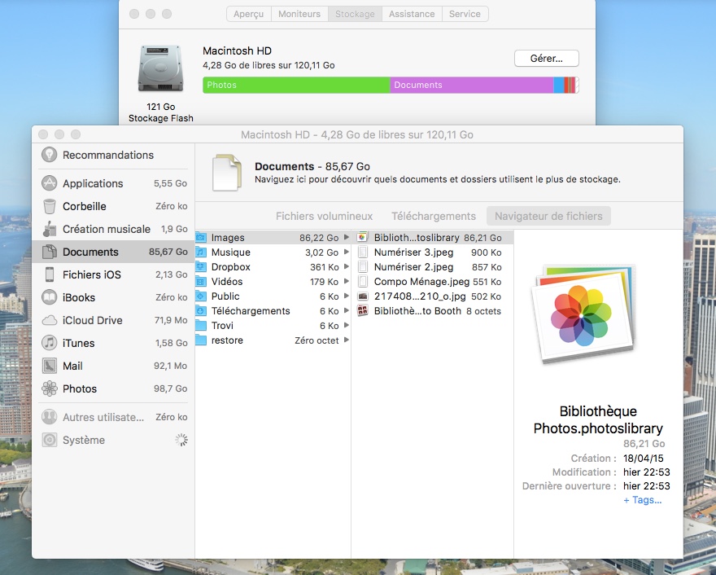Click the Recommandations lightbulb icon
Screen dimensions: 716x575
50,155
